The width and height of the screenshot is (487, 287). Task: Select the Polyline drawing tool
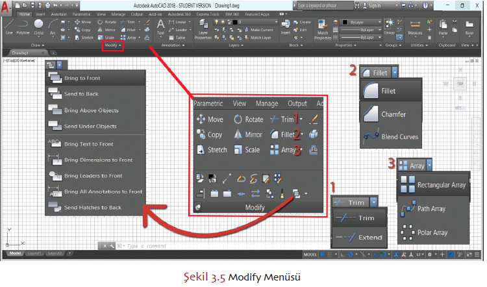click(x=23, y=27)
